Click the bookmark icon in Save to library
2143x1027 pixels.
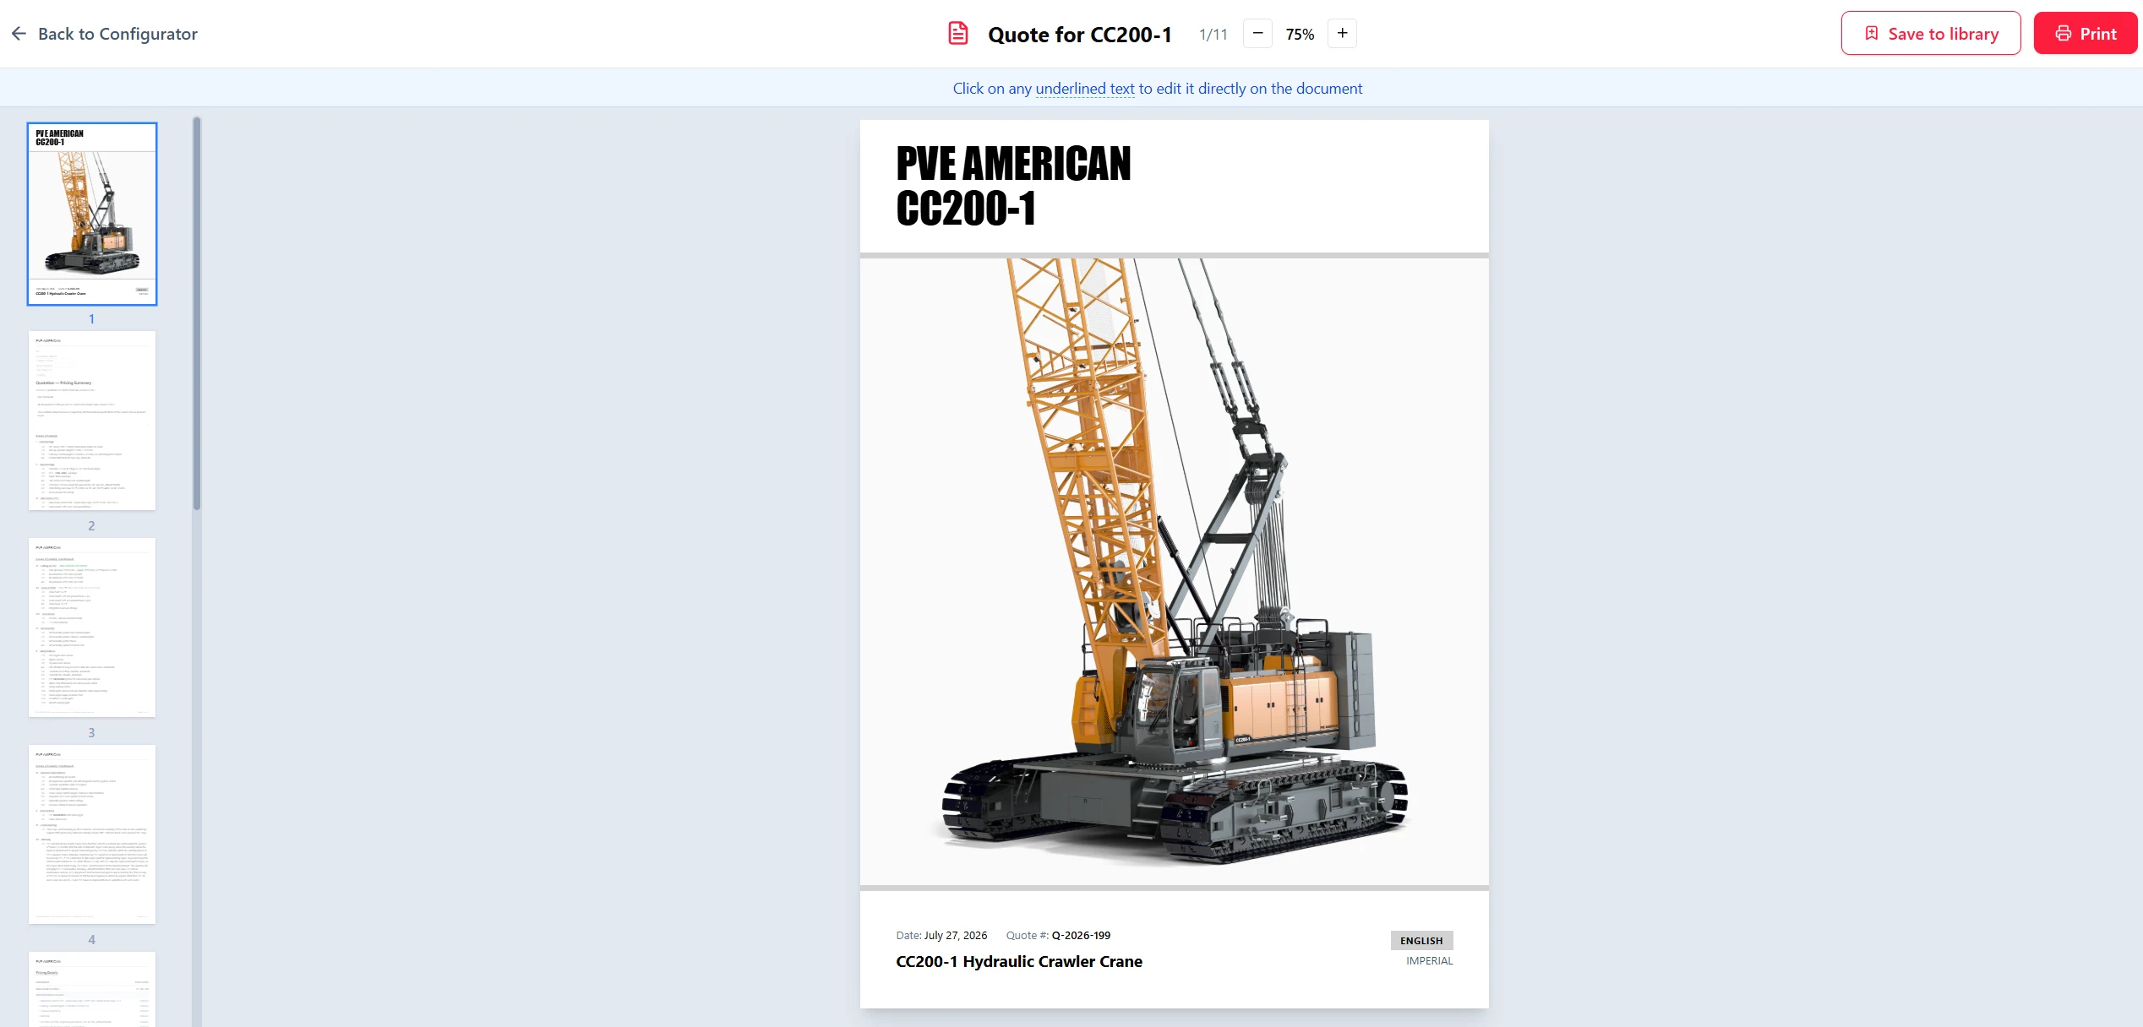tap(1872, 34)
